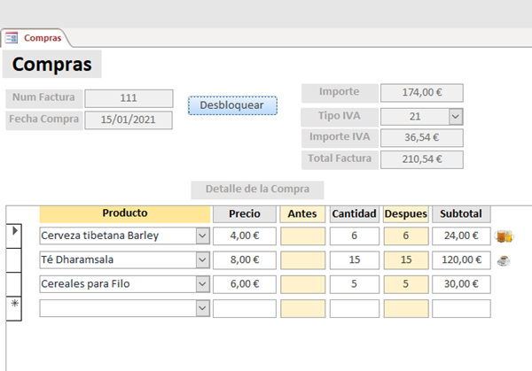This screenshot has height=371, width=532.
Task: Click the beer mug icon beside first row
Action: click(504, 236)
